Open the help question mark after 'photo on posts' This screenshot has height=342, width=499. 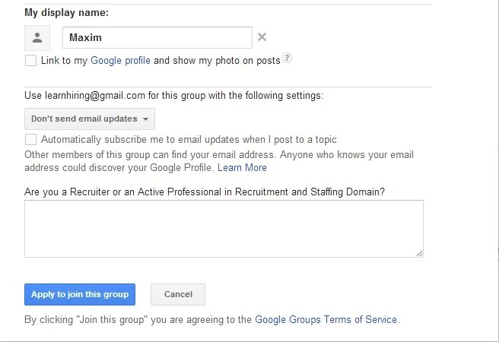click(x=288, y=59)
